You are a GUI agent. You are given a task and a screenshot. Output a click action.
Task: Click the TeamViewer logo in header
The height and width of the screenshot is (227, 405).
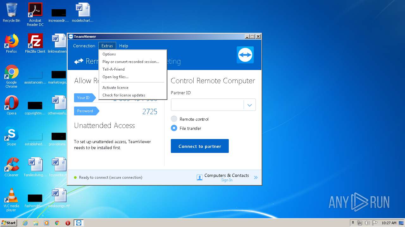pos(245,55)
